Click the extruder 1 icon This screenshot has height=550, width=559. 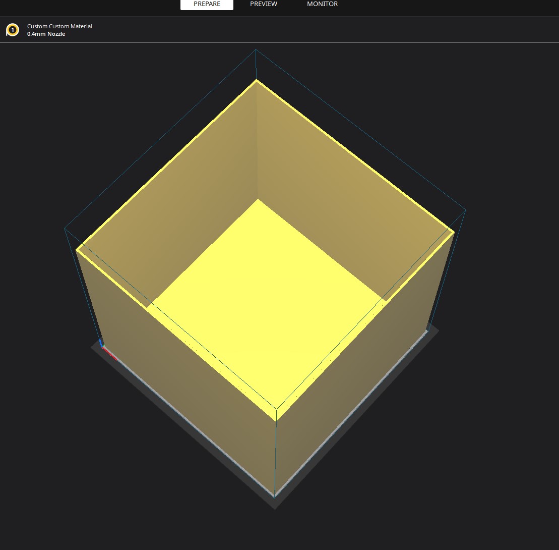point(13,30)
